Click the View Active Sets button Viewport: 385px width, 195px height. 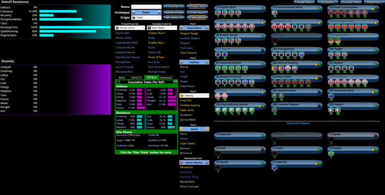click(x=174, y=12)
